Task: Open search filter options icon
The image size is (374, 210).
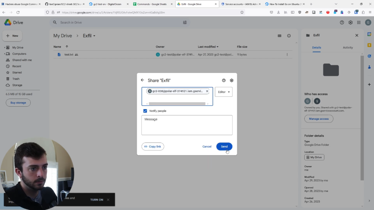Action: tap(185, 22)
